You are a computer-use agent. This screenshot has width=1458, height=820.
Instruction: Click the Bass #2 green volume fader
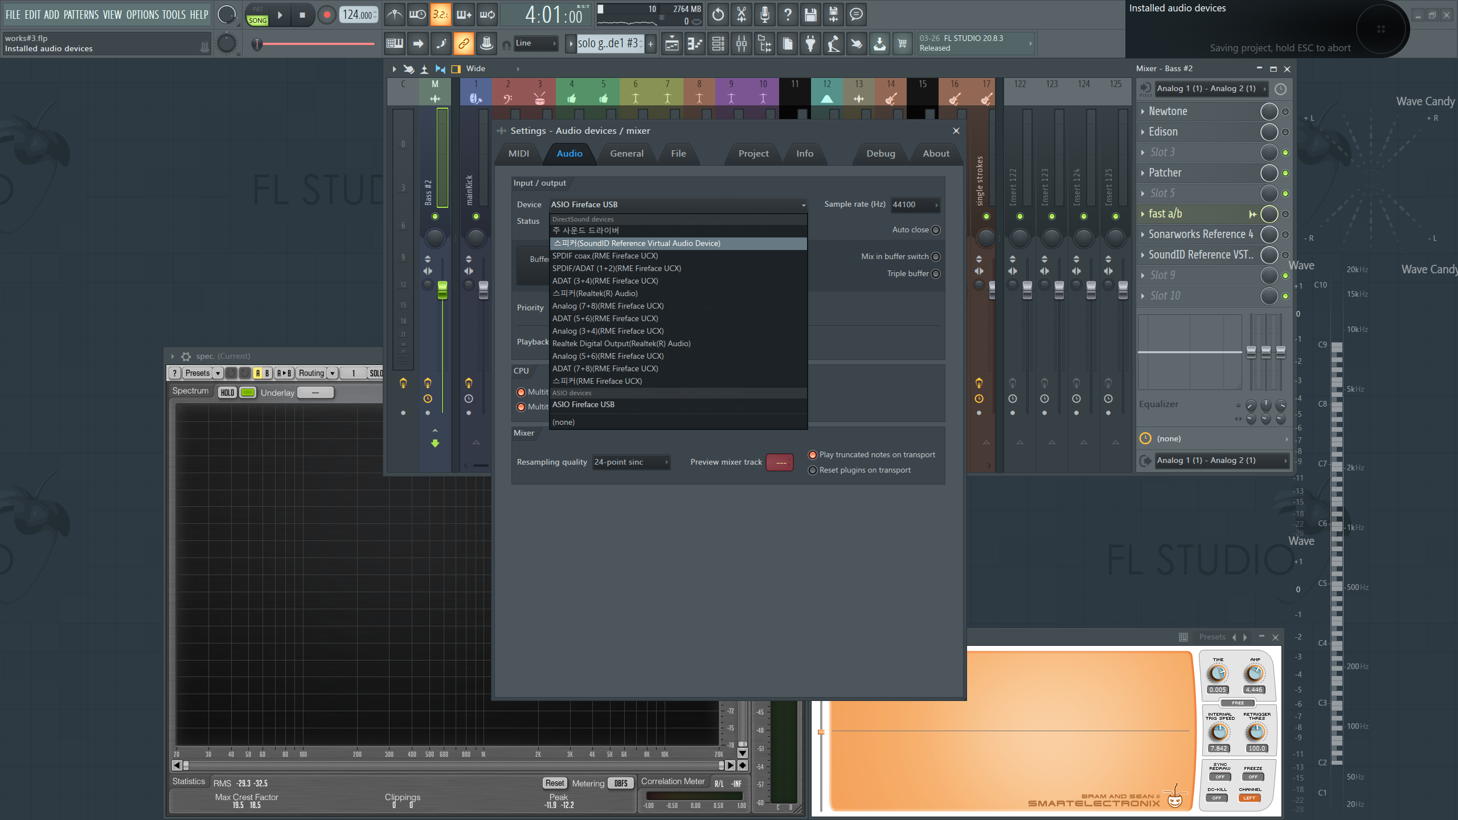click(x=442, y=289)
